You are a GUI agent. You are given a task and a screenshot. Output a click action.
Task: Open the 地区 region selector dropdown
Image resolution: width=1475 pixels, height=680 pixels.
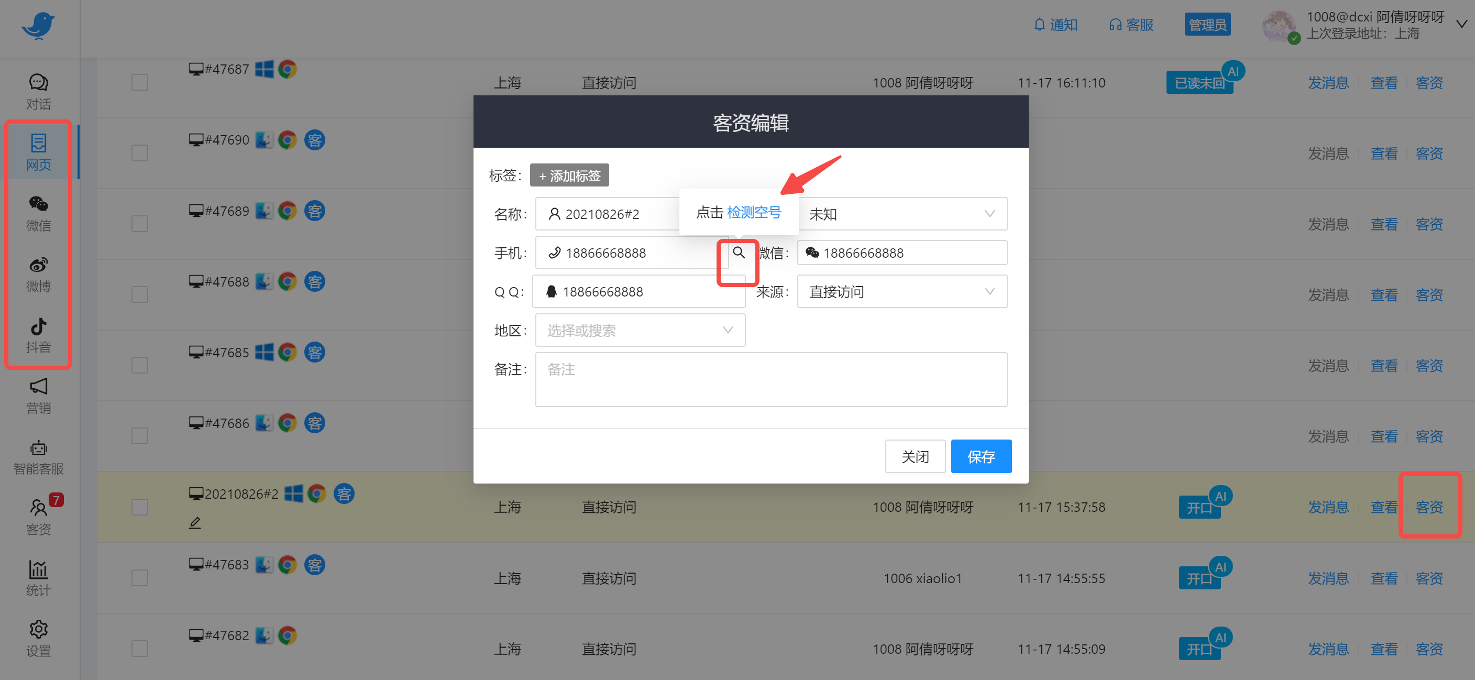click(x=640, y=330)
